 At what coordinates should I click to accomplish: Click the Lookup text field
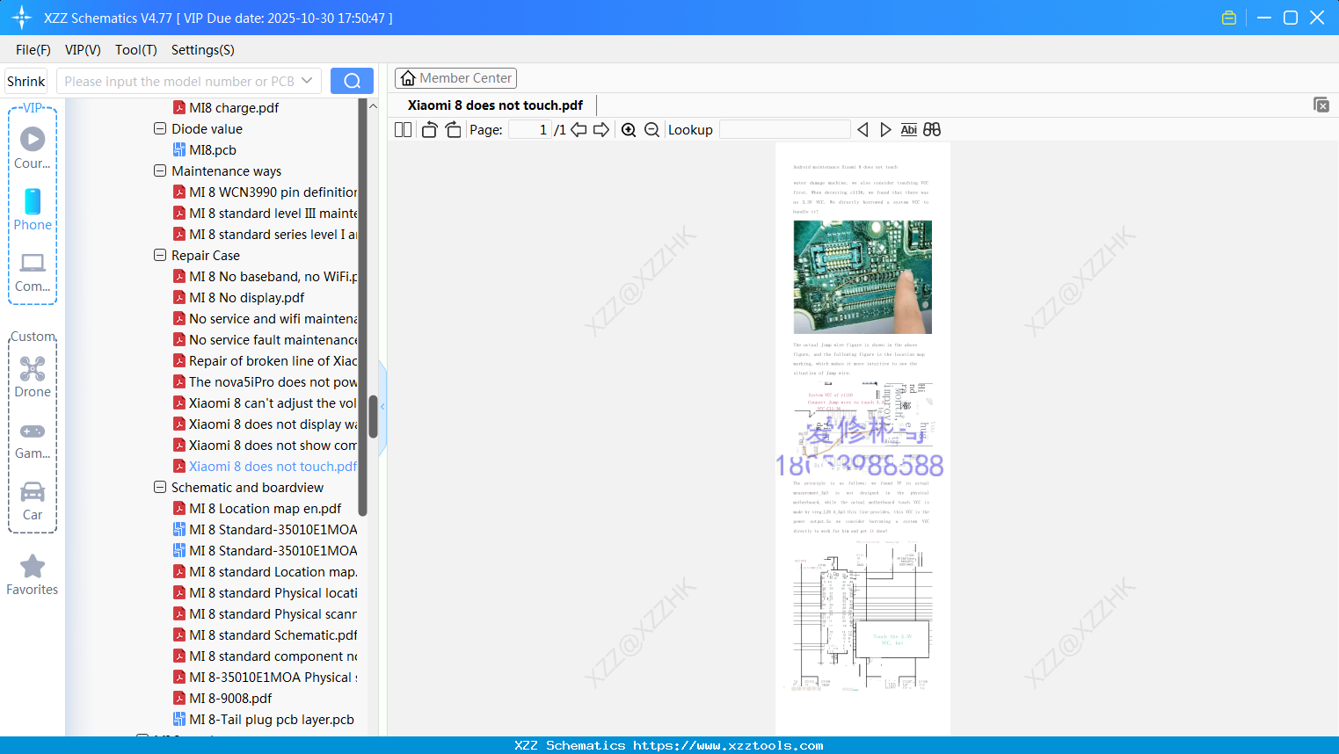[785, 130]
